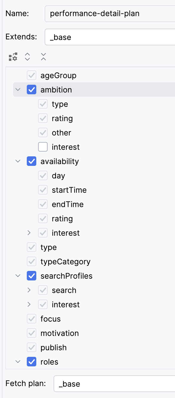Check the unchecked interest box under ambition
This screenshot has height=398, width=175.
point(43,147)
